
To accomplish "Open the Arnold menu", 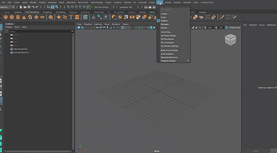I will 168,2.
